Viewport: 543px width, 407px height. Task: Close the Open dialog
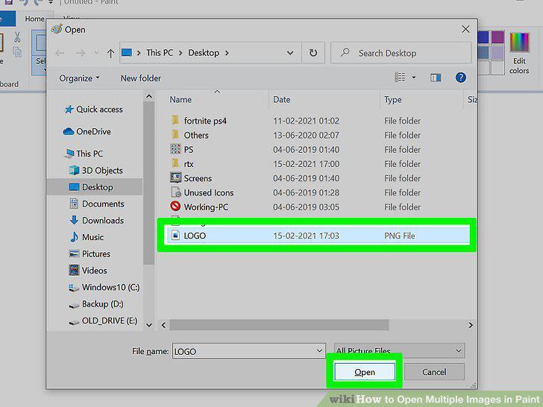(x=465, y=29)
